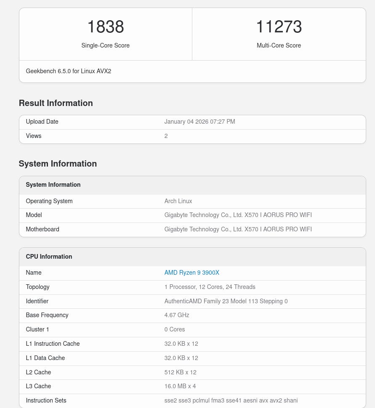Select 1 Processor, 12 Cores, 24 Threads

click(x=210, y=287)
